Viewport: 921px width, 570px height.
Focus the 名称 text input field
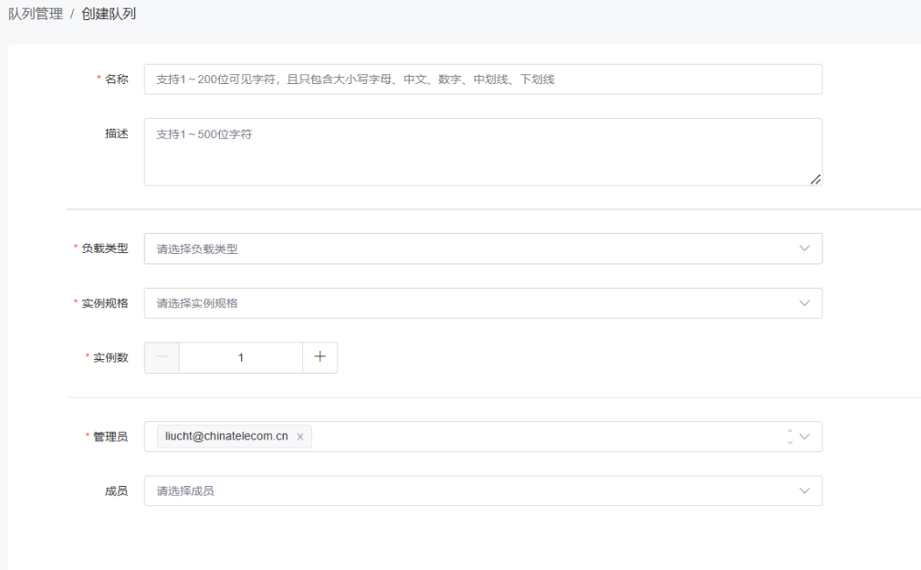click(482, 79)
